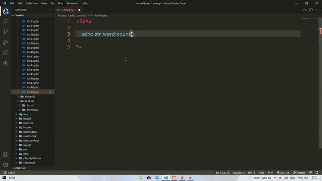This screenshot has width=322, height=181.
Task: Open the Run menu
Action: (60, 3)
